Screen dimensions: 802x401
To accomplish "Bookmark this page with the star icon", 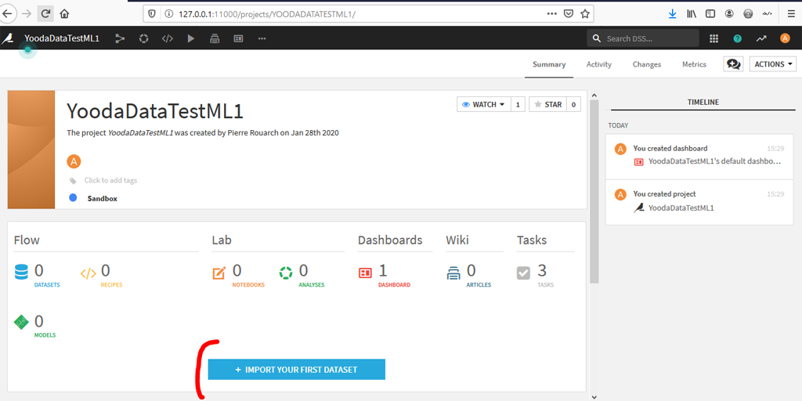I will (x=585, y=14).
